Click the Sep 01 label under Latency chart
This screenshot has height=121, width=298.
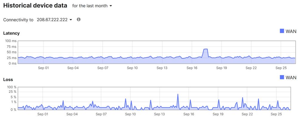43,68
